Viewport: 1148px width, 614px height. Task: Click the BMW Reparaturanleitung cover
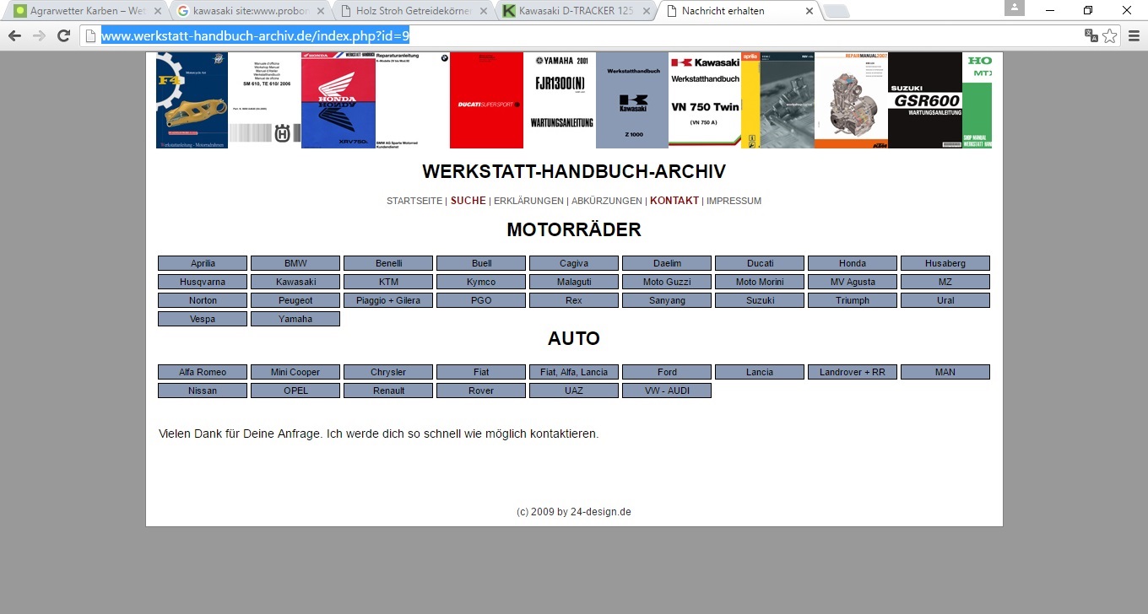(412, 100)
